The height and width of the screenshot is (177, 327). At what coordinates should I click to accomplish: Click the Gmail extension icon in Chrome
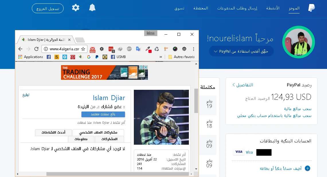pos(93,49)
